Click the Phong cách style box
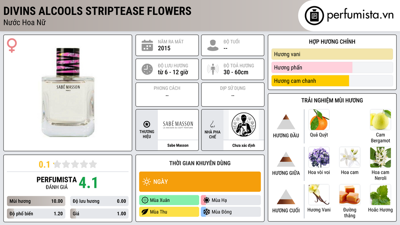400x225 pixels. pyautogui.click(x=167, y=95)
